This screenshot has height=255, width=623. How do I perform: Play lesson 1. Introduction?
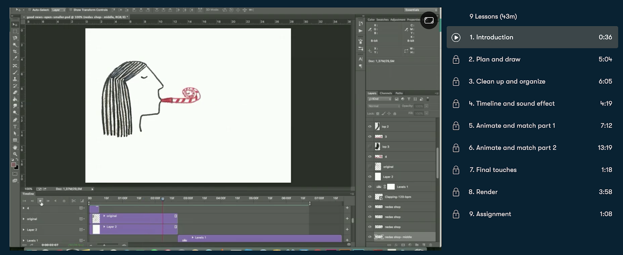click(x=532, y=37)
